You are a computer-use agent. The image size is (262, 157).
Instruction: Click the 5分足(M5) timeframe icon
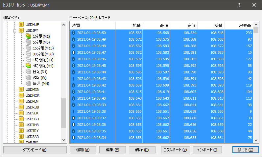pos(28,42)
